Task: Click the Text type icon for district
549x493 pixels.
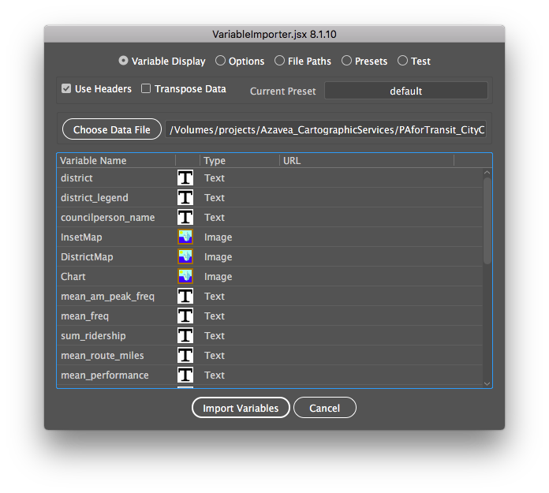Action: [x=185, y=178]
